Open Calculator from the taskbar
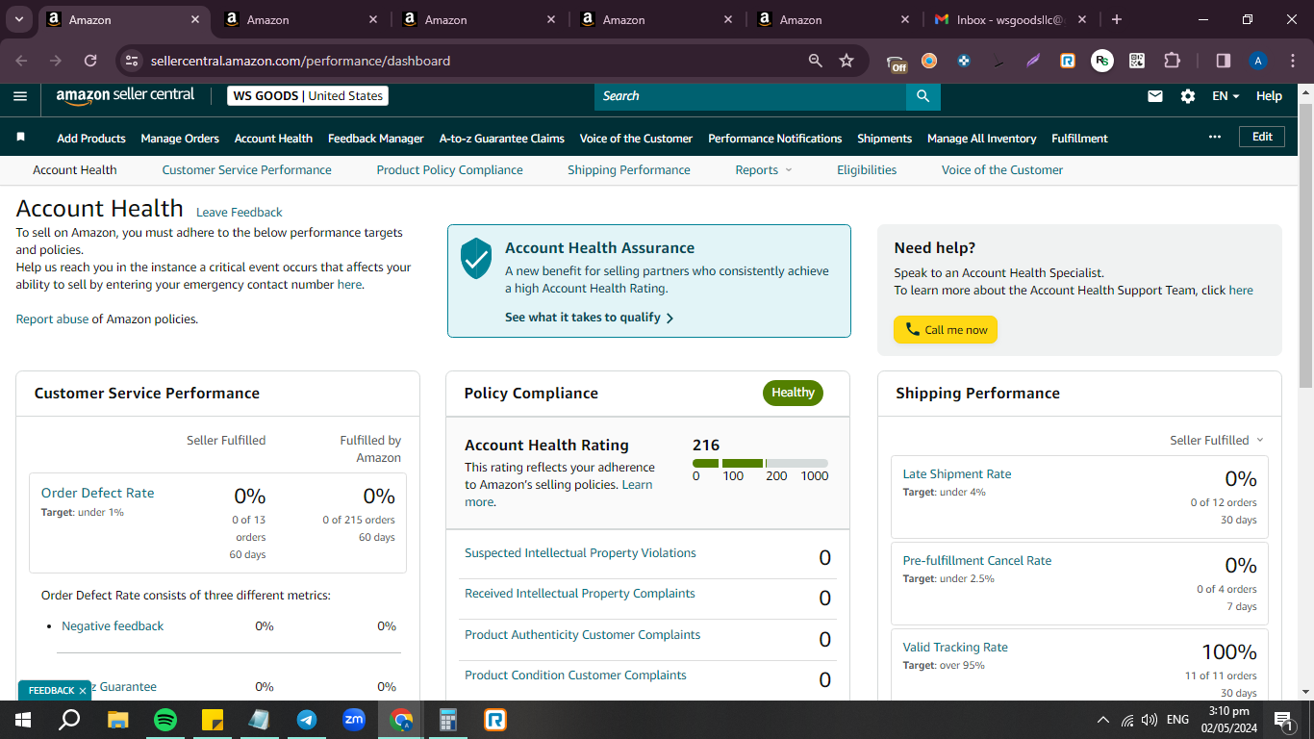 pyautogui.click(x=448, y=720)
